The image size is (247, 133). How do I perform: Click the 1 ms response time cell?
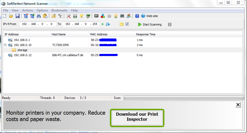point(140,40)
